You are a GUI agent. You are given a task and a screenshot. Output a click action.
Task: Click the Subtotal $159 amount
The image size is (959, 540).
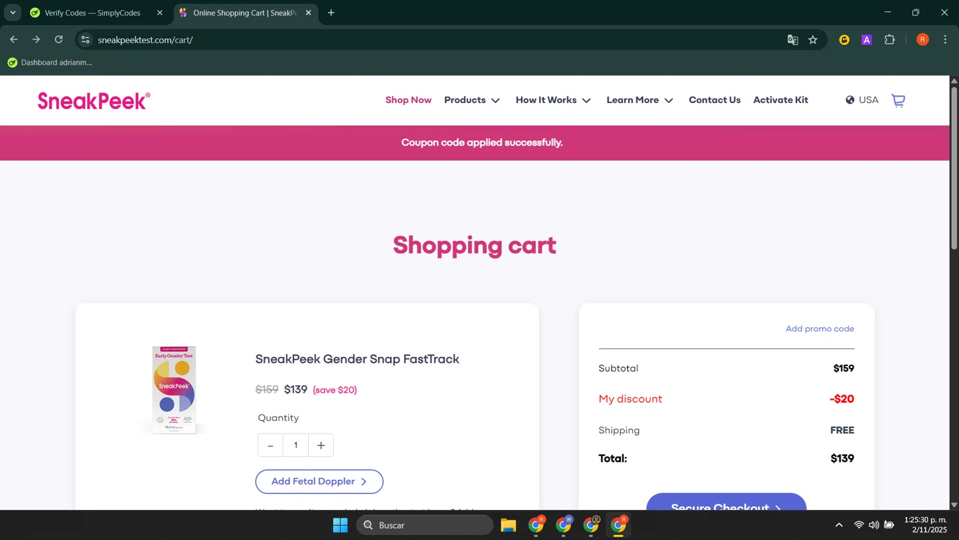[x=843, y=369]
